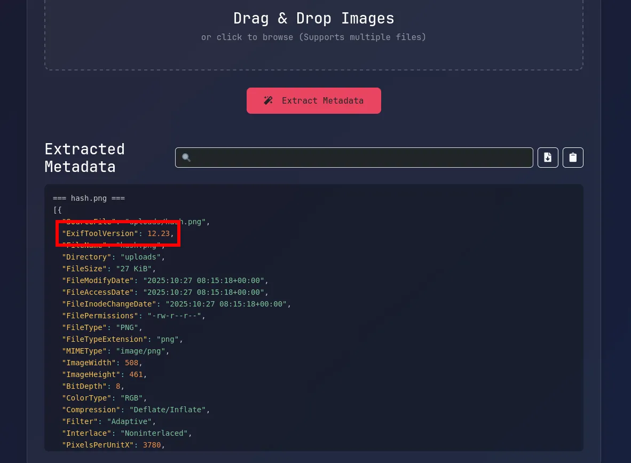This screenshot has height=463, width=631.
Task: Click the PixelsPerUnitX 3780 line
Action: tap(113, 445)
